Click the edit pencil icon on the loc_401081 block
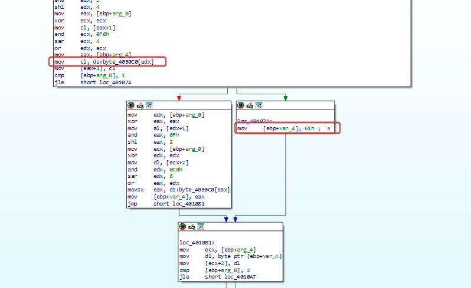 pyautogui.click(x=192, y=227)
